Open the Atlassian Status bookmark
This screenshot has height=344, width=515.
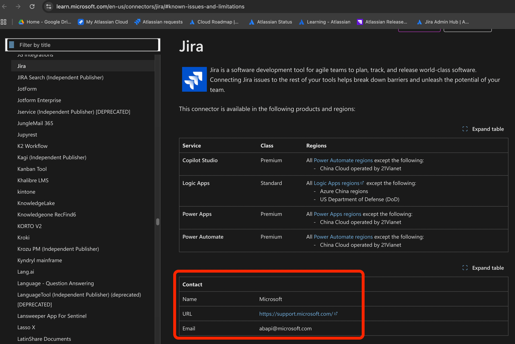[270, 22]
